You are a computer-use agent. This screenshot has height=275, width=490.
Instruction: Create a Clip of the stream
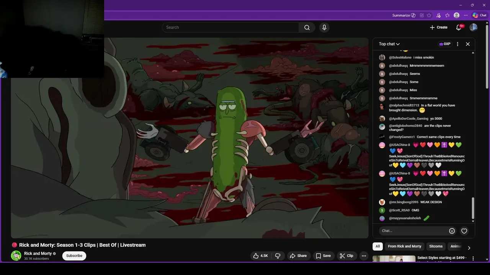346,256
